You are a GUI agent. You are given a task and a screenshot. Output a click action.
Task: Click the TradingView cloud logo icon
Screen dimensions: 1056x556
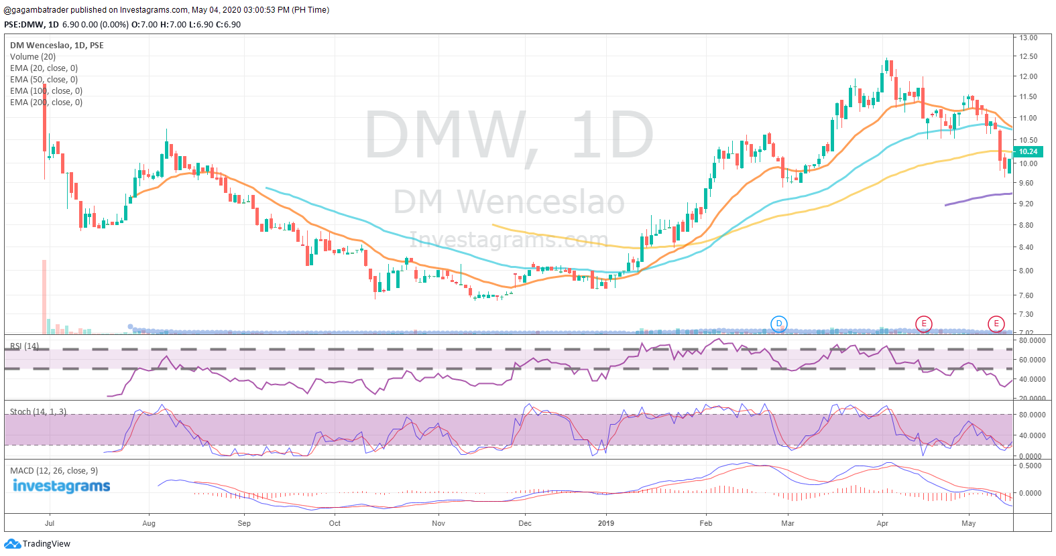click(12, 544)
